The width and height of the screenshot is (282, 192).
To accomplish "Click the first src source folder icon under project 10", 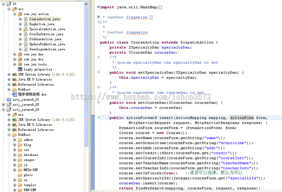I will coord(14,9).
